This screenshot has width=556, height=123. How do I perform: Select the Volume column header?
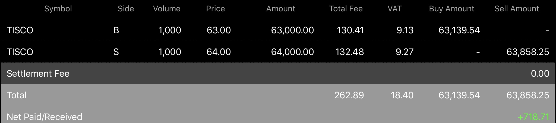[x=167, y=9]
